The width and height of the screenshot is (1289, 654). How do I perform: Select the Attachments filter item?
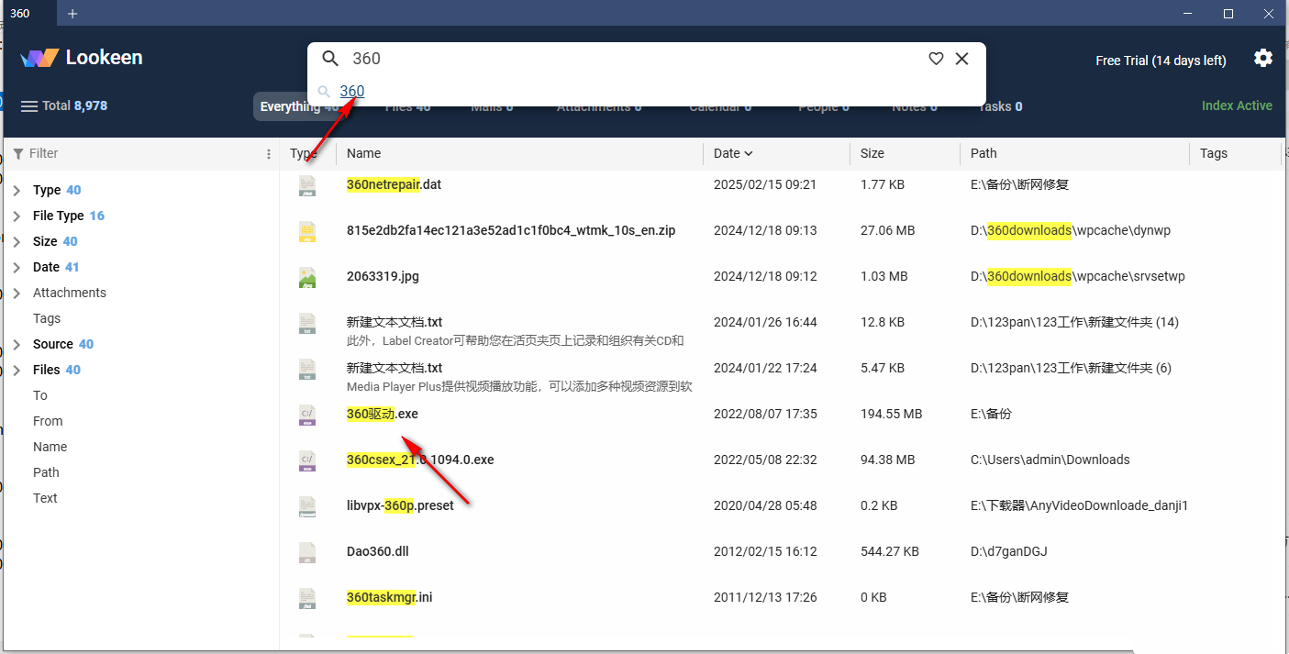click(x=70, y=293)
